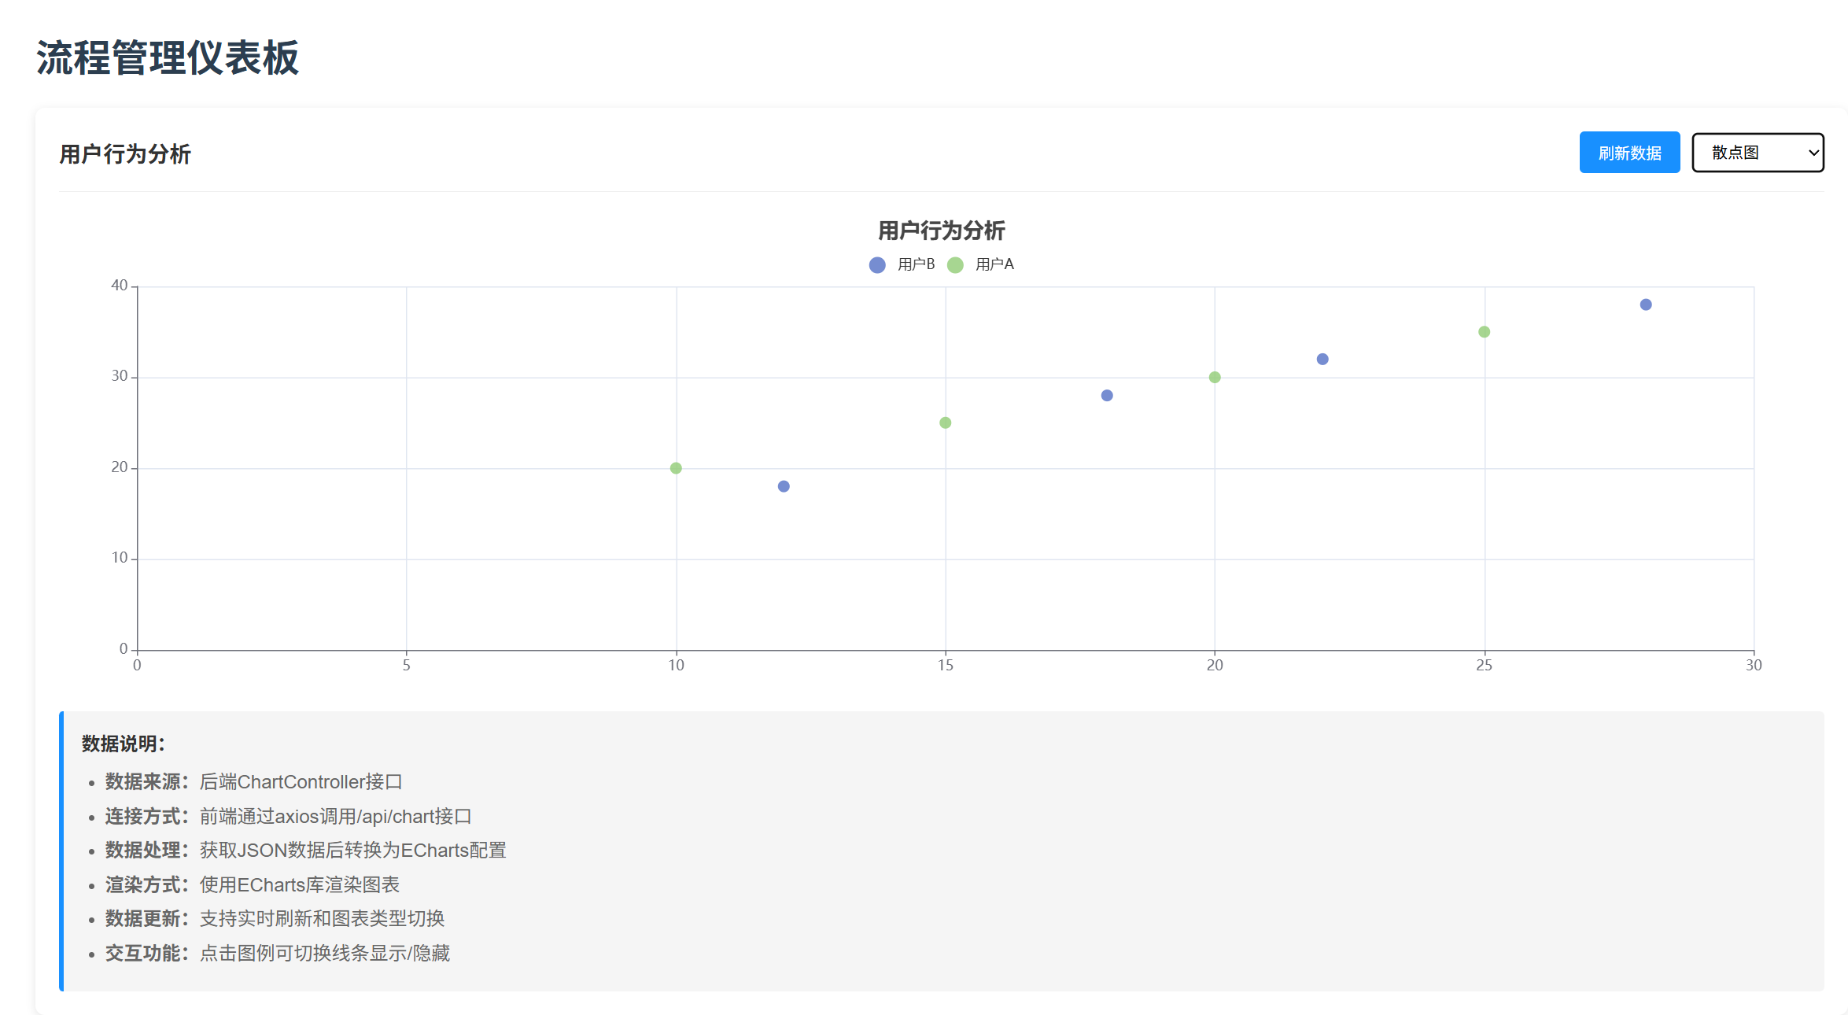Click the 流程管理仪表板 page heading
The image size is (1848, 1015).
pos(168,58)
